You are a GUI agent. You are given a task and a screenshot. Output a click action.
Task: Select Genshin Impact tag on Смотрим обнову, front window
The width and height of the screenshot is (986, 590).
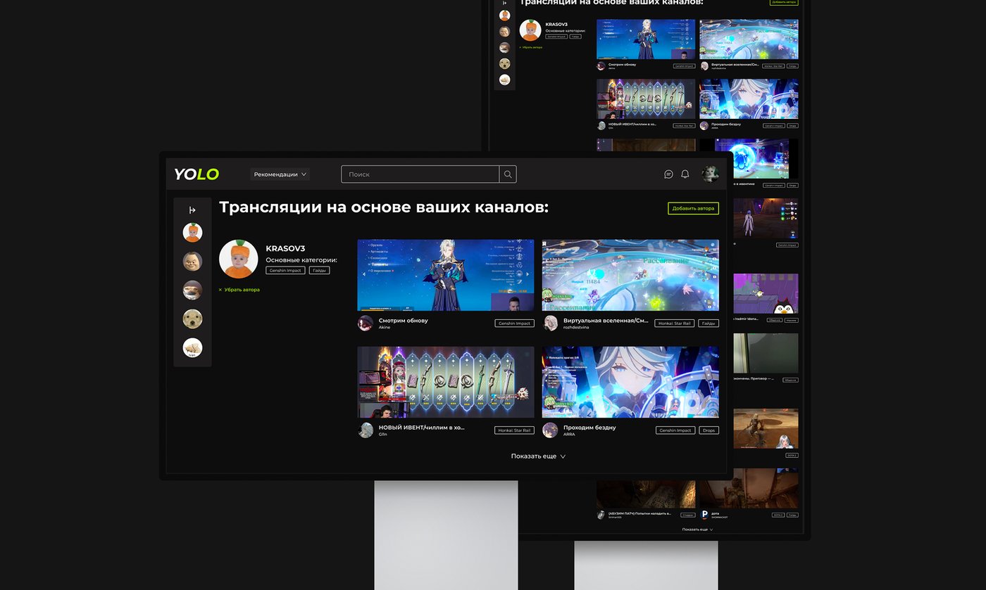[x=514, y=323]
